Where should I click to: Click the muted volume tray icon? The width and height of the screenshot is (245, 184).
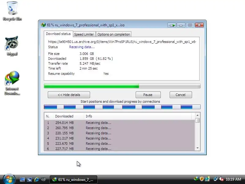221,179
